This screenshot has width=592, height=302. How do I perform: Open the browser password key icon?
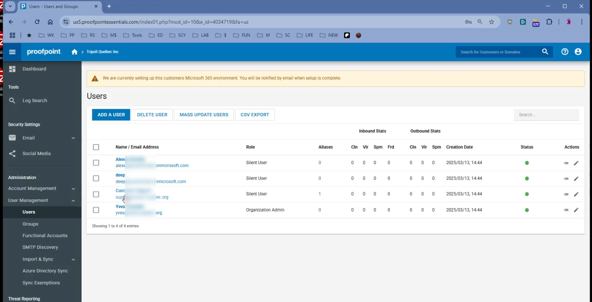(x=468, y=22)
